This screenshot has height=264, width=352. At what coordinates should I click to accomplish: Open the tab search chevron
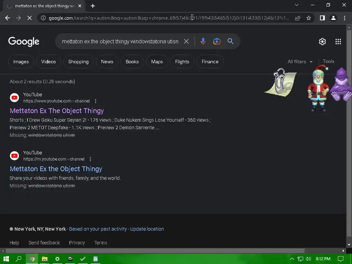tap(297, 5)
